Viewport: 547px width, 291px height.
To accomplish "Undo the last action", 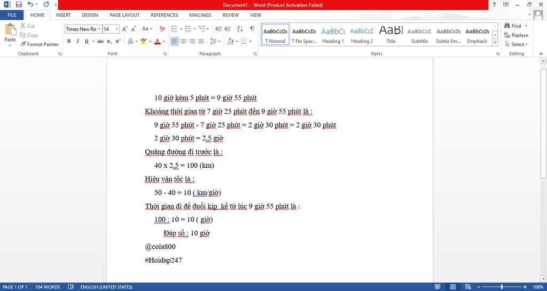I will [x=30, y=4].
